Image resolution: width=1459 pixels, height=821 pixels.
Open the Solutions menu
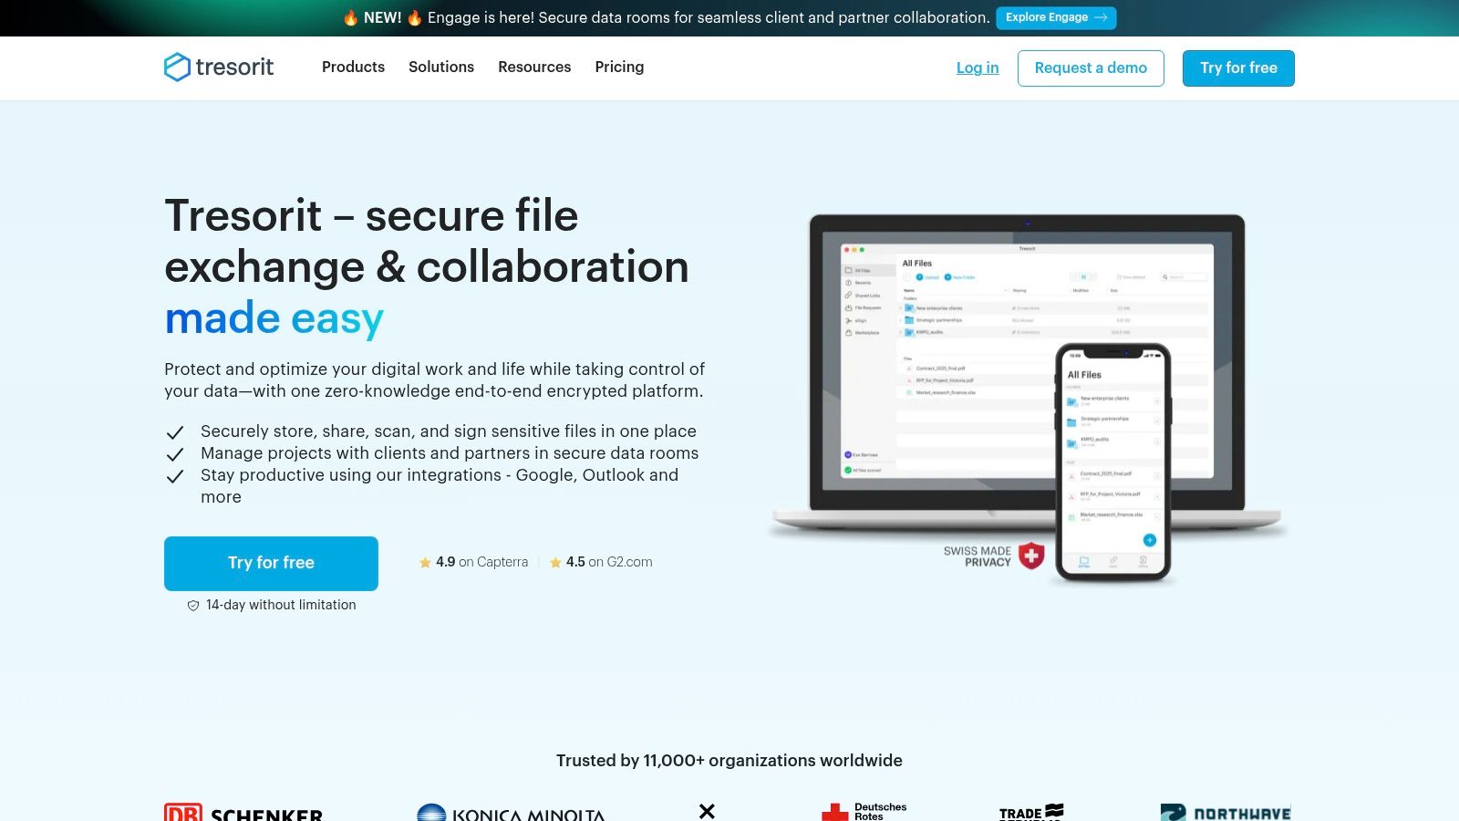coord(441,67)
